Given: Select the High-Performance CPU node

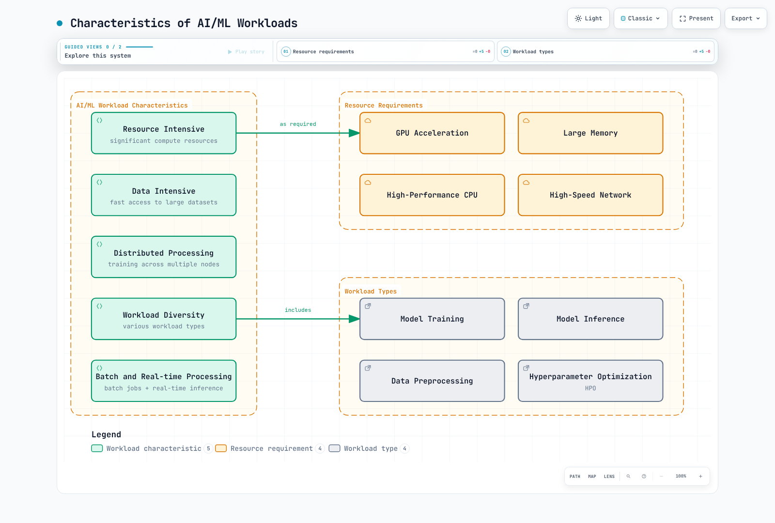Looking at the screenshot, I should pyautogui.click(x=432, y=195).
